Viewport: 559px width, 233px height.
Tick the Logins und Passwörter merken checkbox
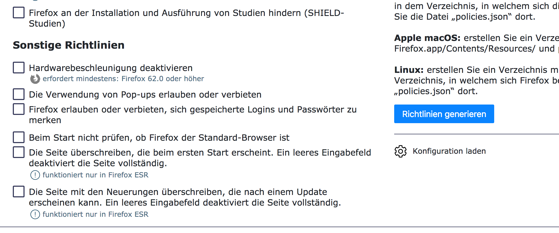coord(19,109)
